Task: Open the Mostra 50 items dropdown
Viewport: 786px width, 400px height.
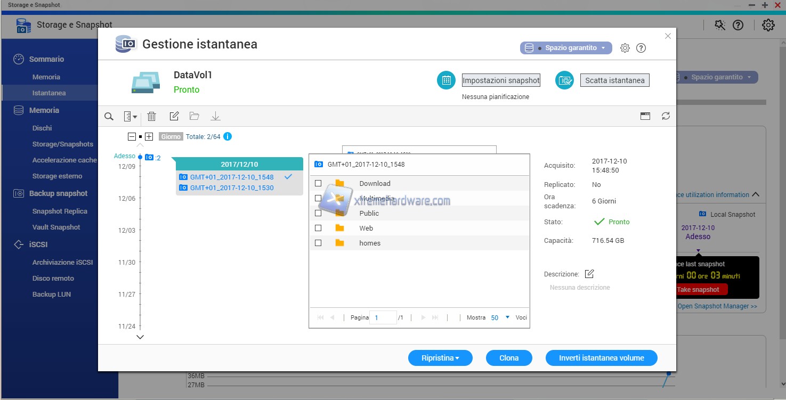Action: click(x=500, y=317)
